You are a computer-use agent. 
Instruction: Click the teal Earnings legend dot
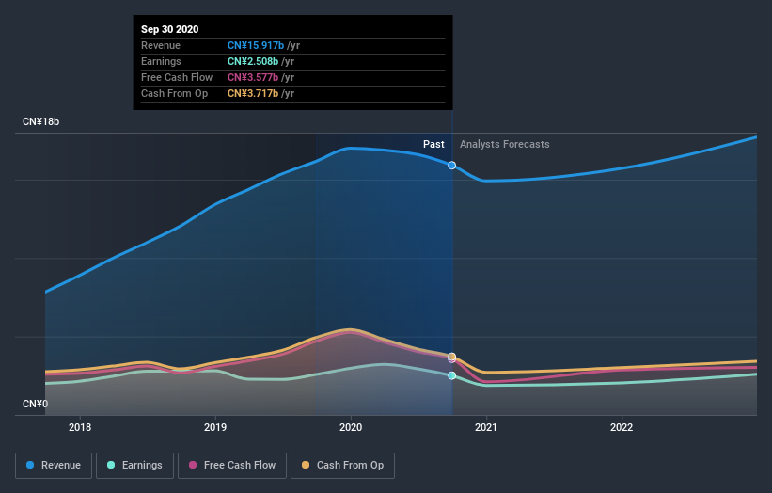click(x=111, y=465)
